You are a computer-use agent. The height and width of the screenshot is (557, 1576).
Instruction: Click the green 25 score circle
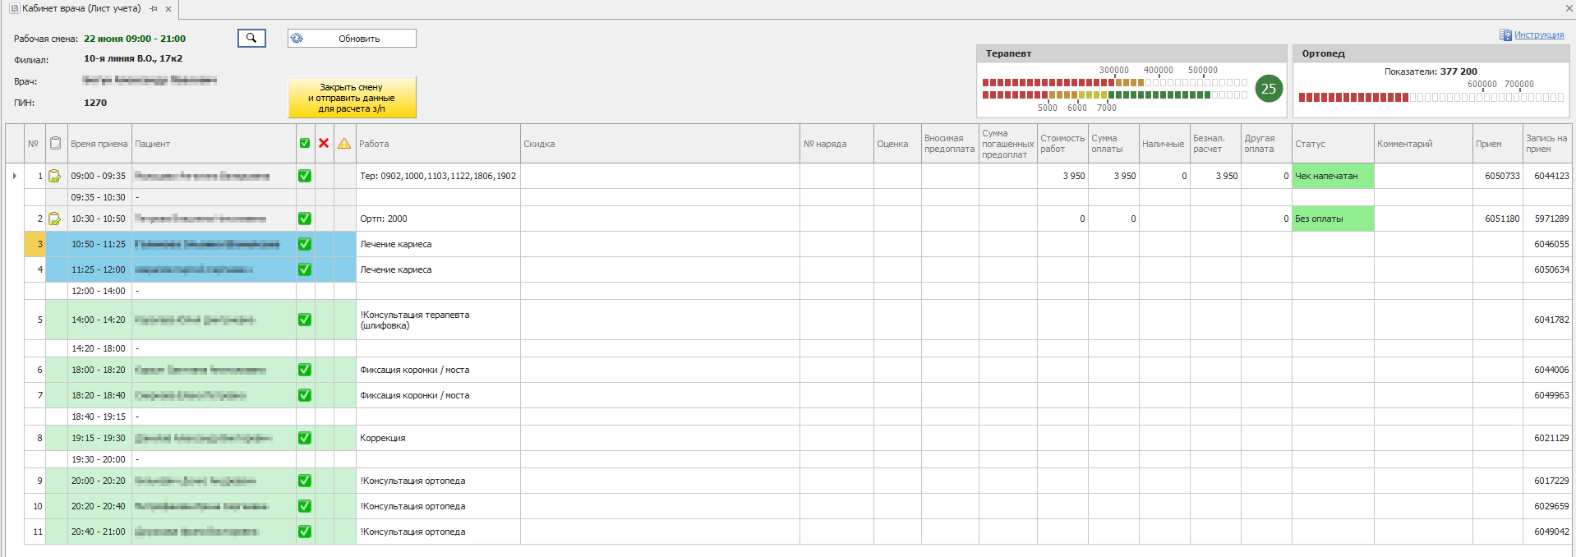(1269, 89)
